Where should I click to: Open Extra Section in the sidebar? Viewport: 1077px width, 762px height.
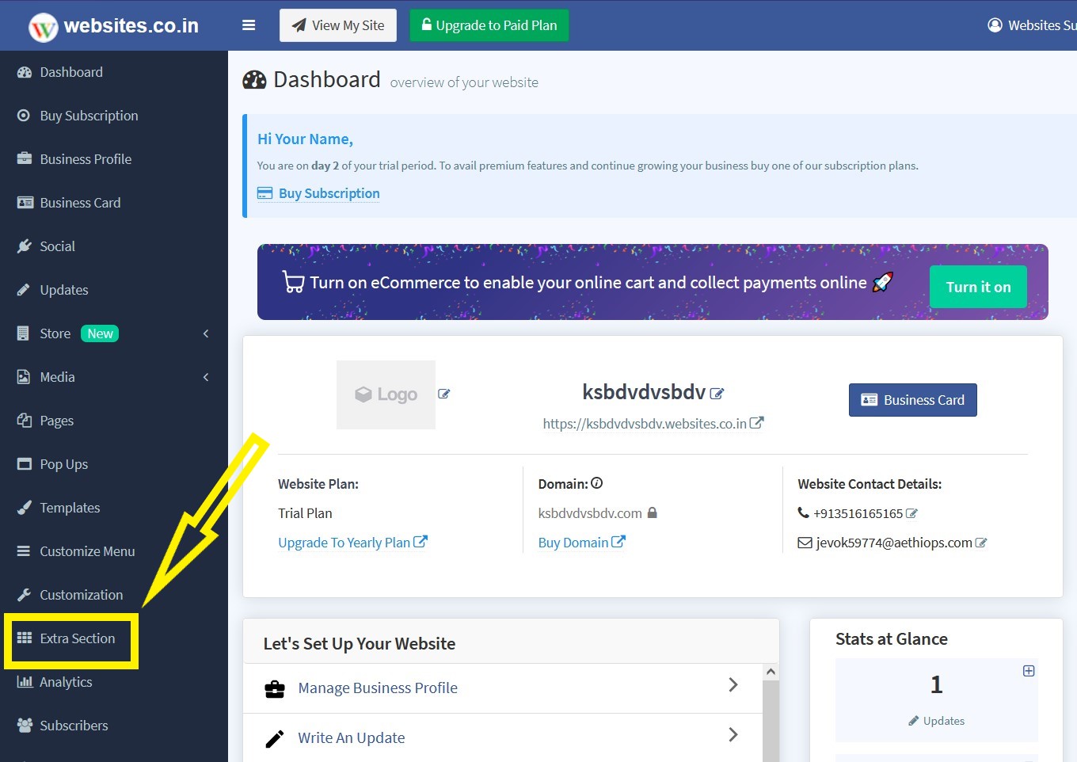[78, 638]
